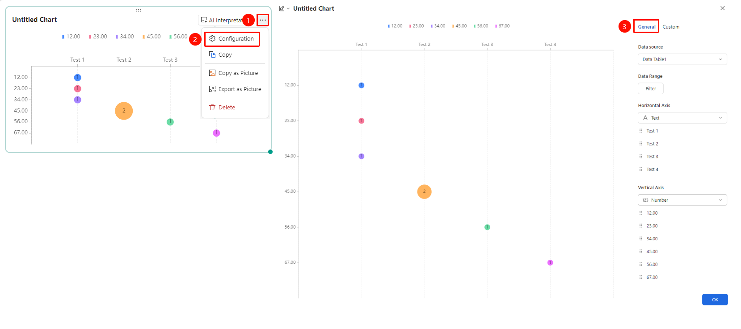Open the three-dot more options menu
The width and height of the screenshot is (741, 329).
pyautogui.click(x=263, y=20)
